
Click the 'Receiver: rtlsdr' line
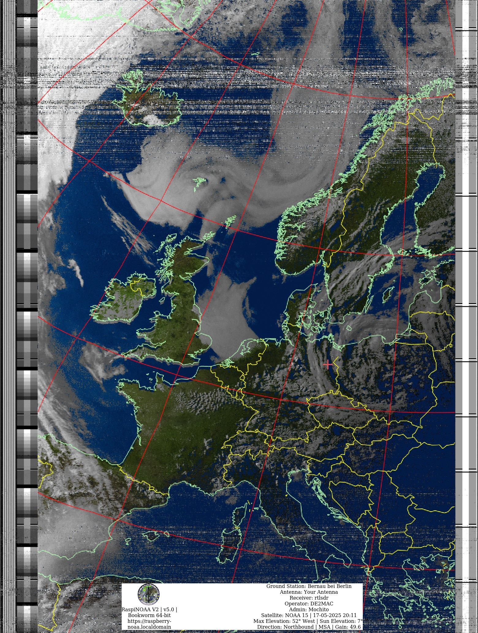(309, 598)
